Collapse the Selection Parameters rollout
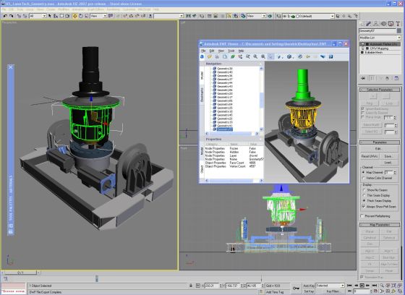405x295 pixels. 380,90
